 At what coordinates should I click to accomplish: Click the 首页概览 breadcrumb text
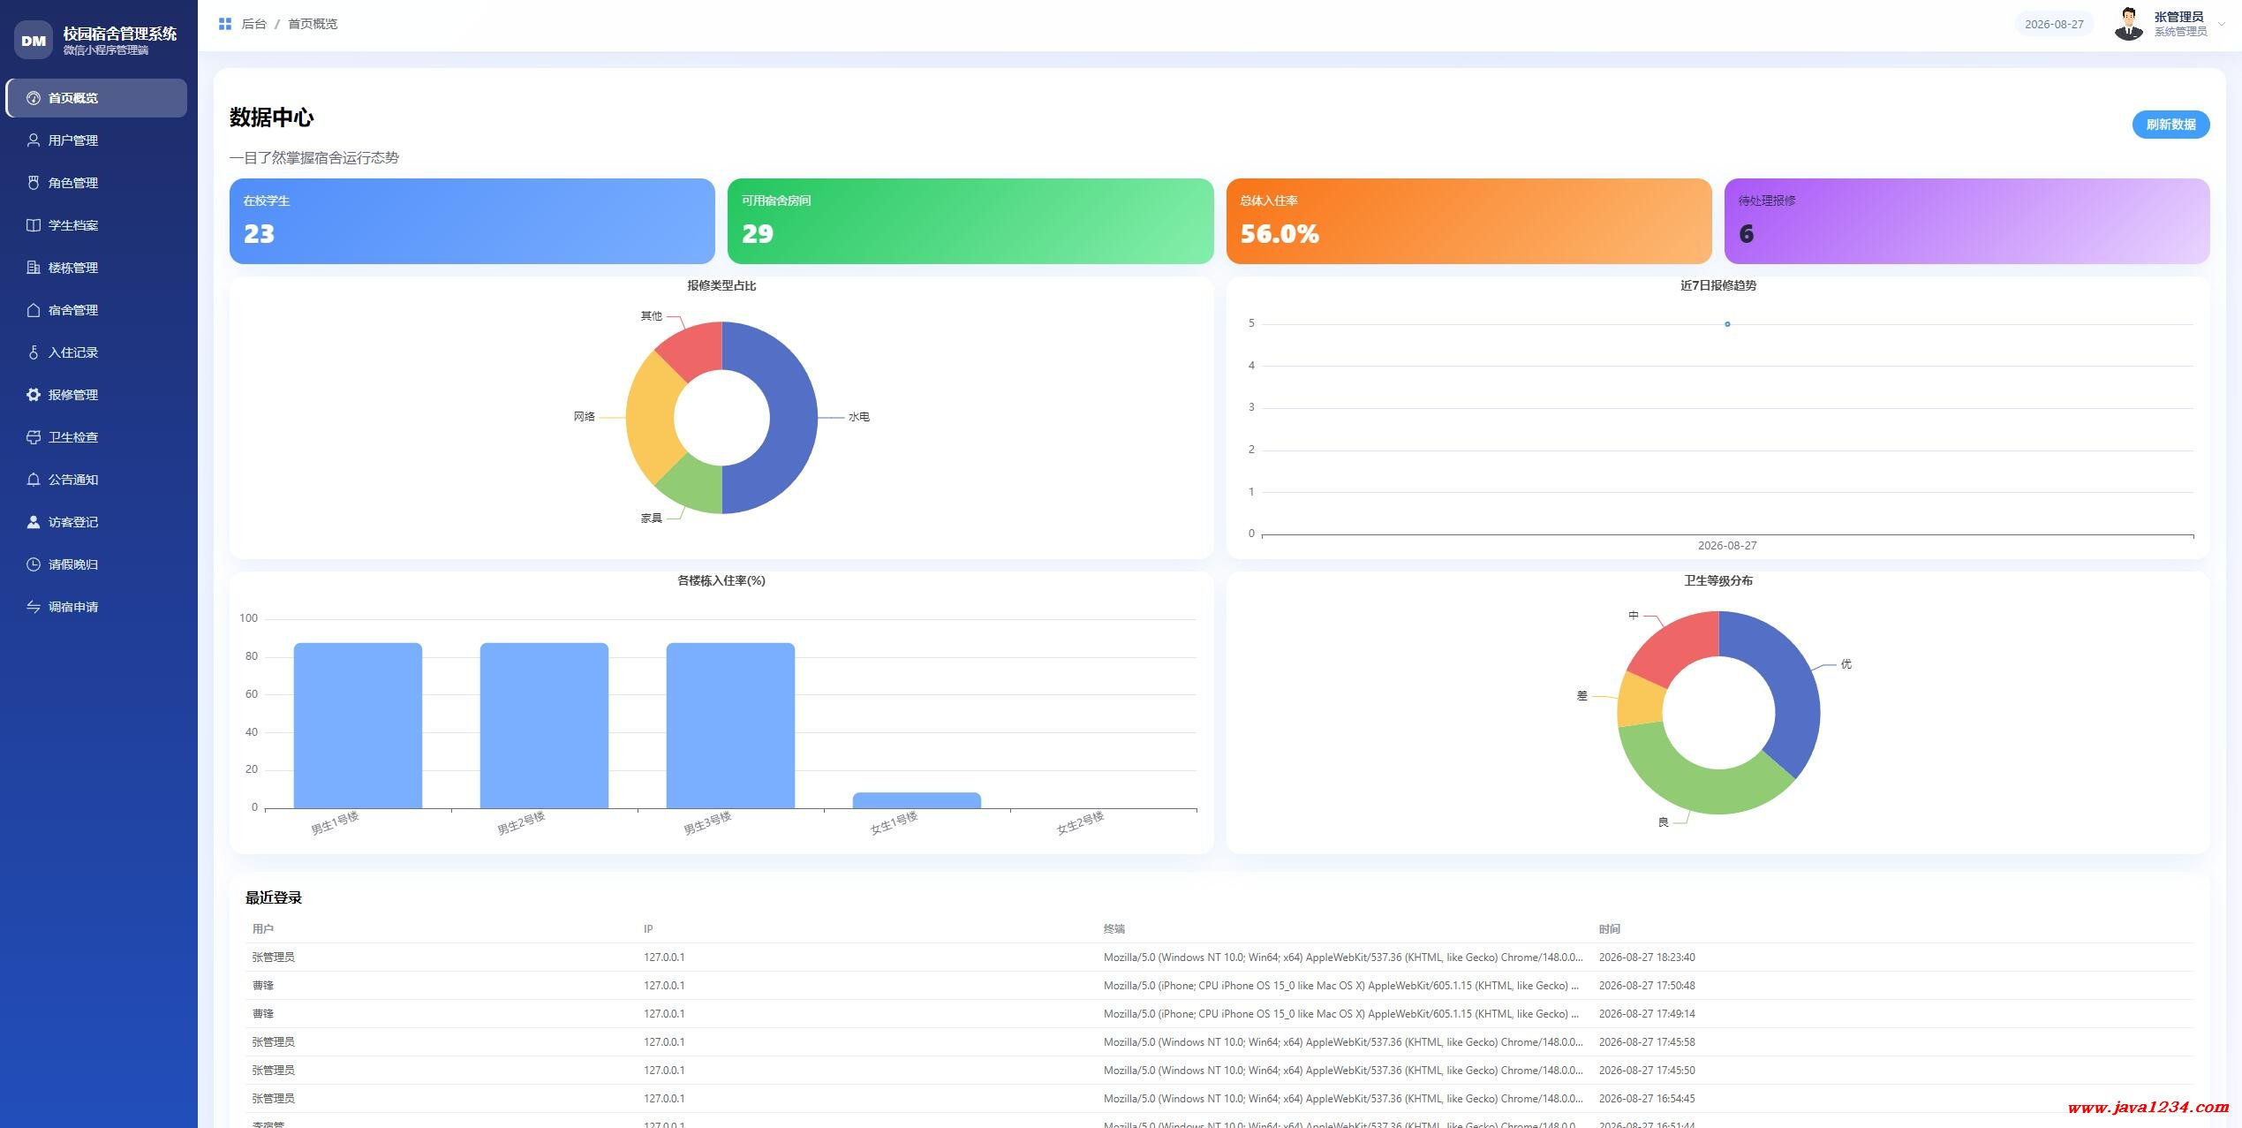(x=313, y=24)
